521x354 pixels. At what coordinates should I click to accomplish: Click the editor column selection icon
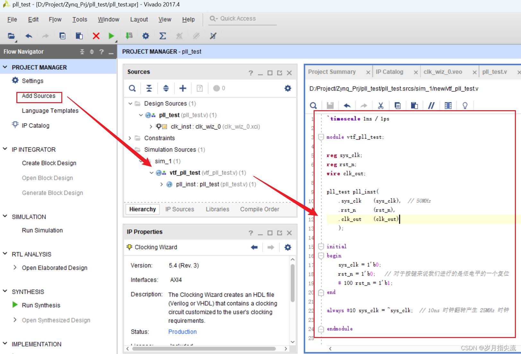[448, 105]
